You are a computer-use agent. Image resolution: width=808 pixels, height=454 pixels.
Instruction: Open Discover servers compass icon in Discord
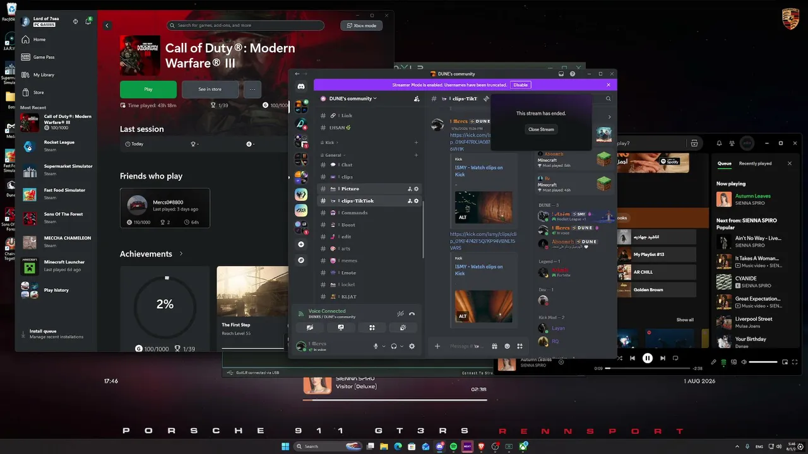[301, 260]
